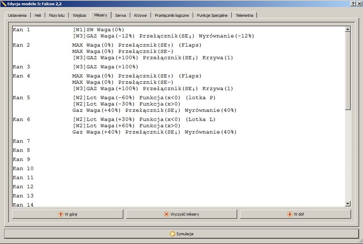Select Kan 1 mix [W3]GAZ Waga(-12%)
363x244 pixels.
click(163, 36)
